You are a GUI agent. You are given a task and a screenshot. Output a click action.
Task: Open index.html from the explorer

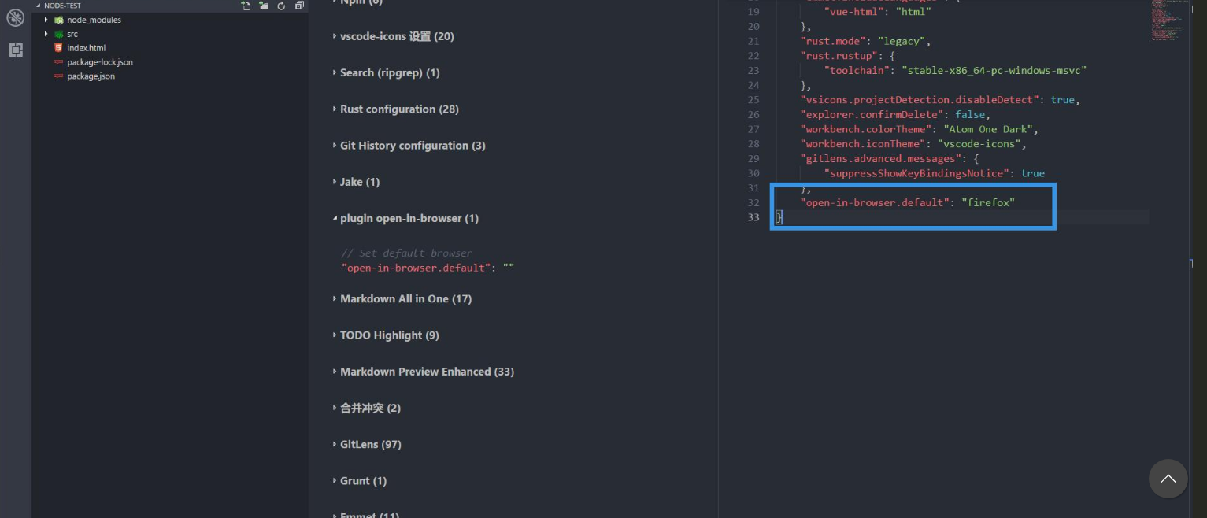(x=86, y=48)
